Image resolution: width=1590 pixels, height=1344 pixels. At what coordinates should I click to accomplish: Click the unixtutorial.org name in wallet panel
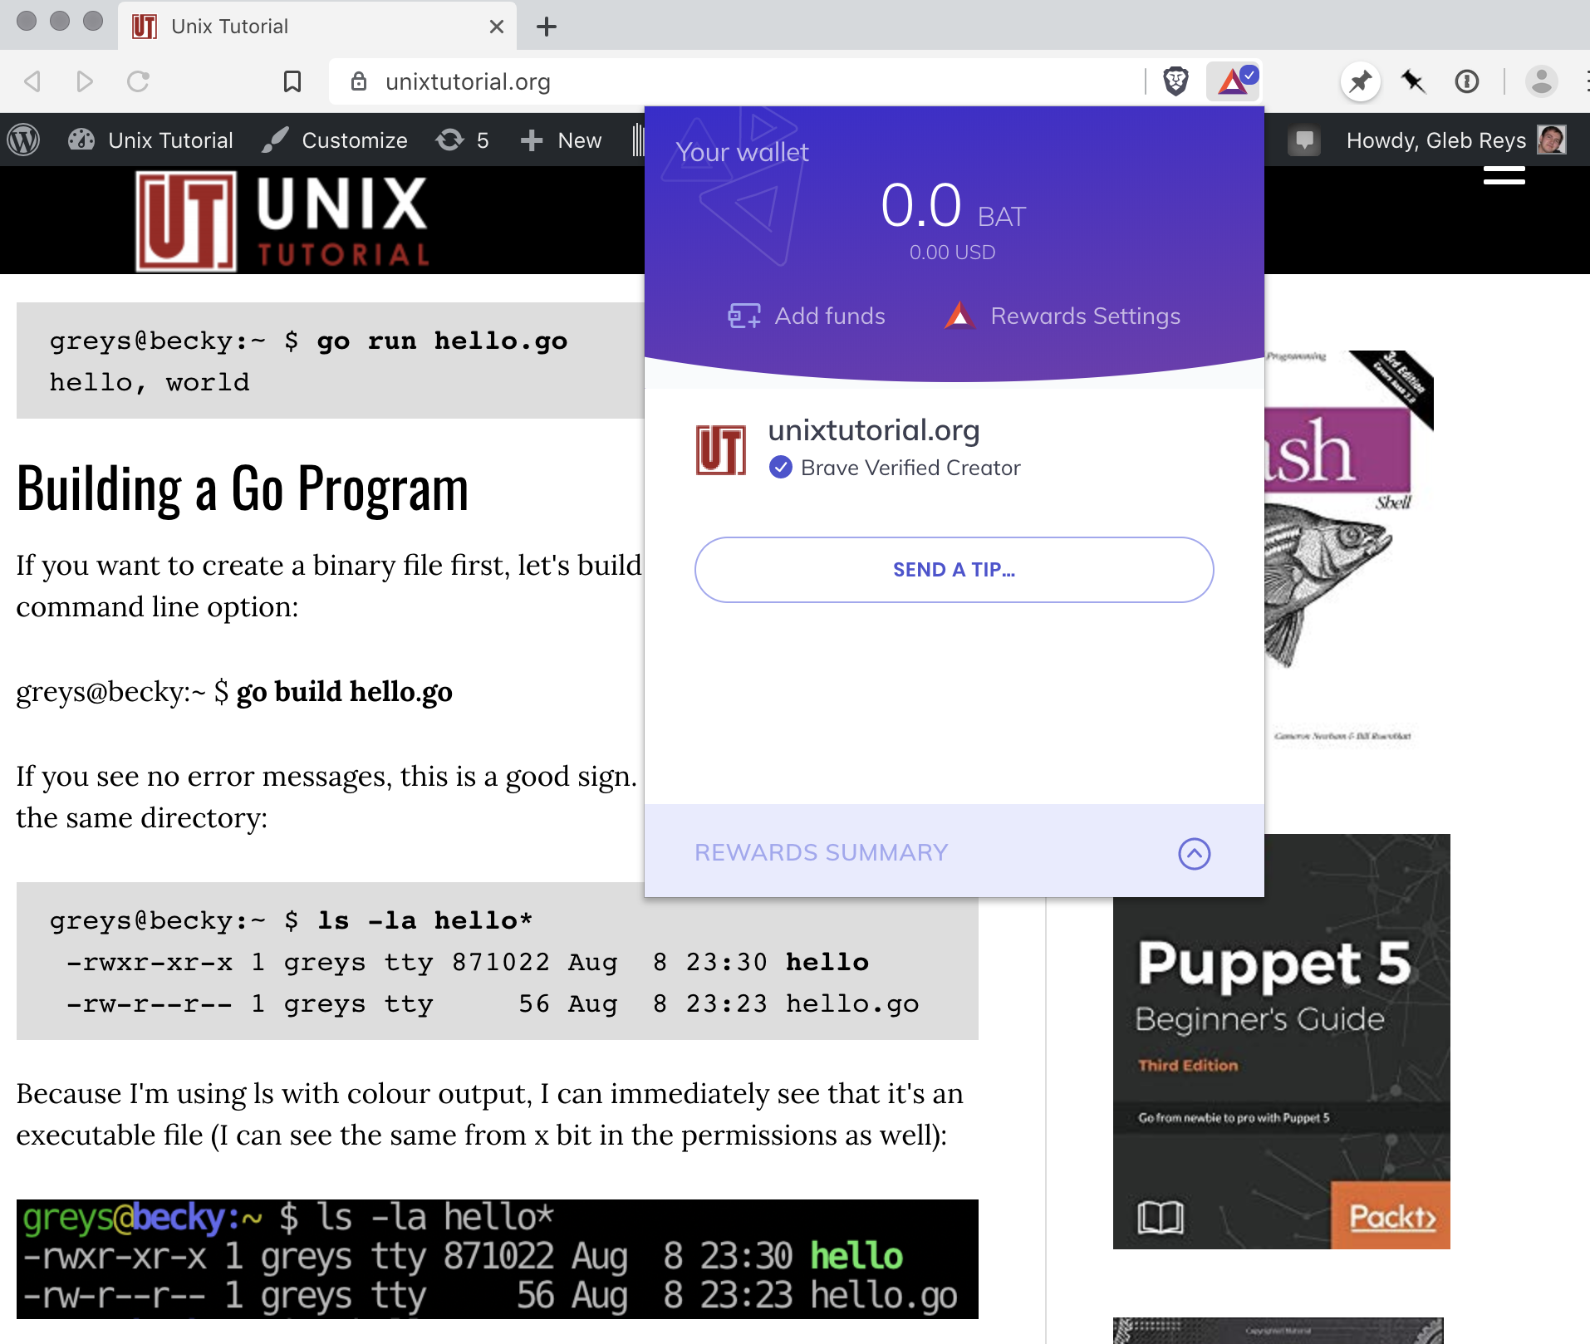pos(874,430)
